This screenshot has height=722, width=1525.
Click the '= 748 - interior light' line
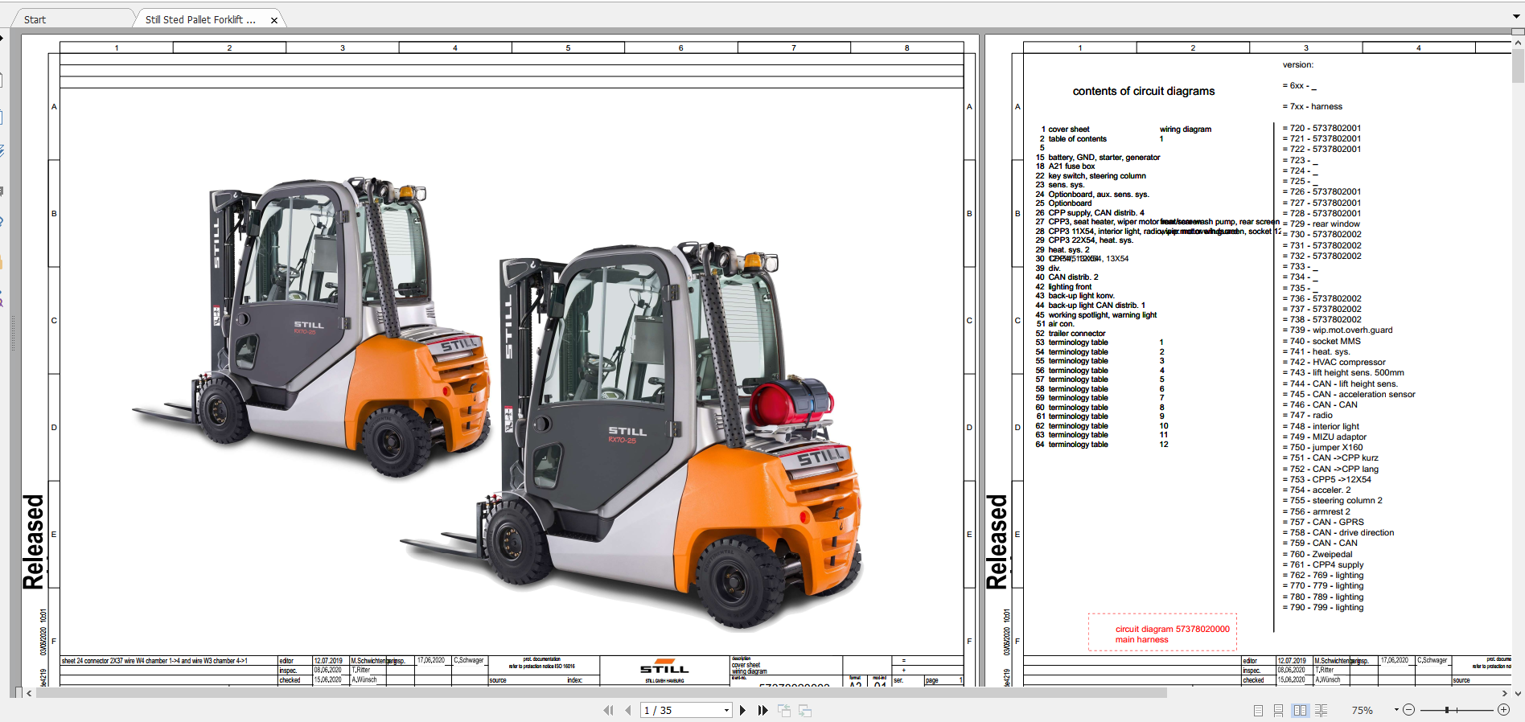point(1321,427)
